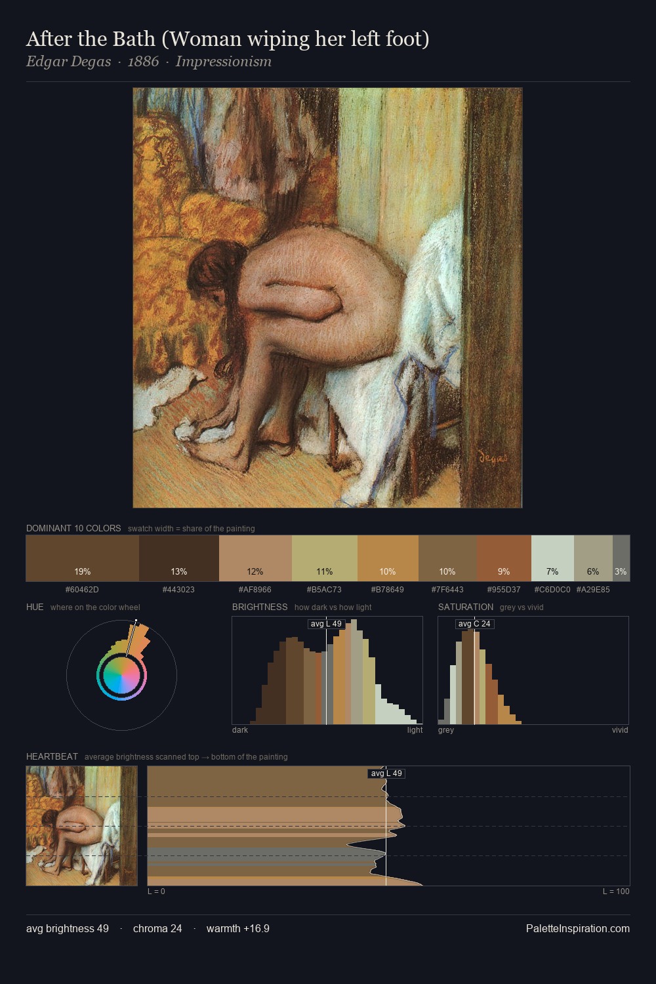Click the hue color wheel chart
Viewport: 656px width, 984px height.
tap(121, 675)
